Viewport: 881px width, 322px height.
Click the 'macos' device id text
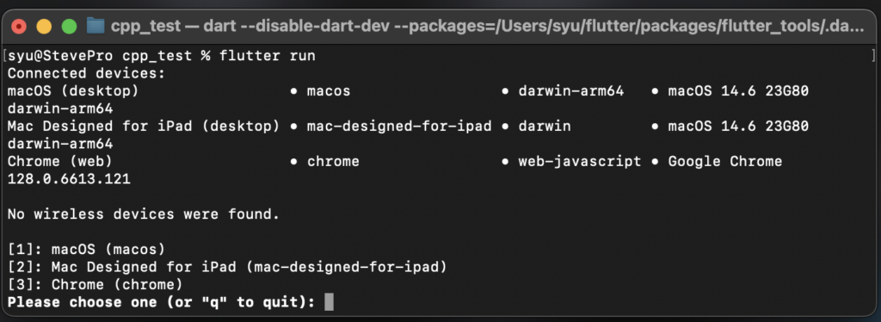(x=329, y=91)
